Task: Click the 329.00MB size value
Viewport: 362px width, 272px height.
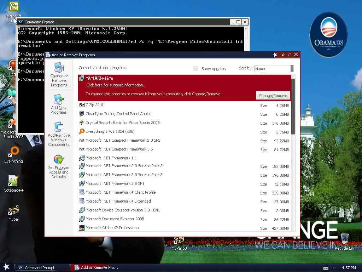Action: pos(280,193)
